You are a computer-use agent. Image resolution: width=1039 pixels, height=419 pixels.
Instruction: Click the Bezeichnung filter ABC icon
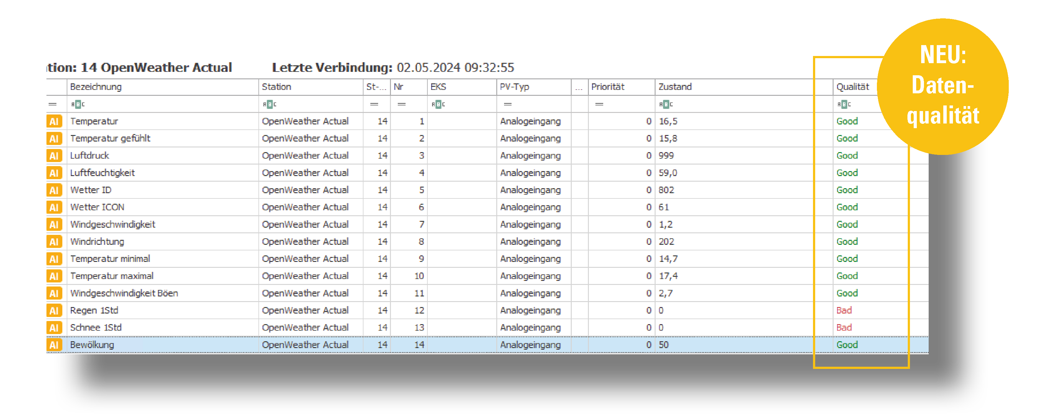(78, 104)
